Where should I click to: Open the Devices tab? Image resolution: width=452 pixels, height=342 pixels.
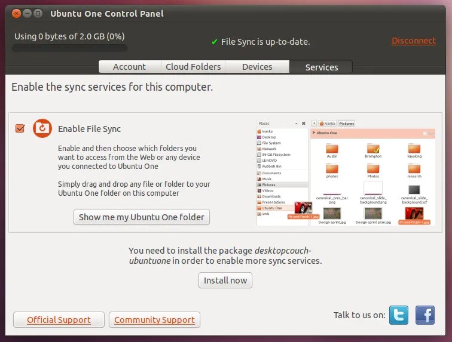click(257, 67)
